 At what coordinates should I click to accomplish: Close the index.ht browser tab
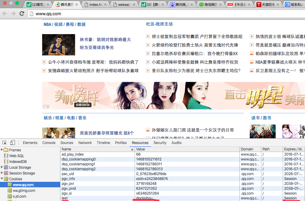pyautogui.click(x=105, y=5)
